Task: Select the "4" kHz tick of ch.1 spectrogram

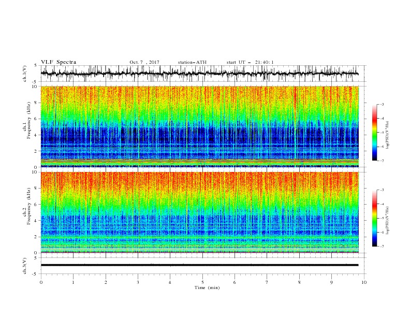Action: tap(36, 135)
